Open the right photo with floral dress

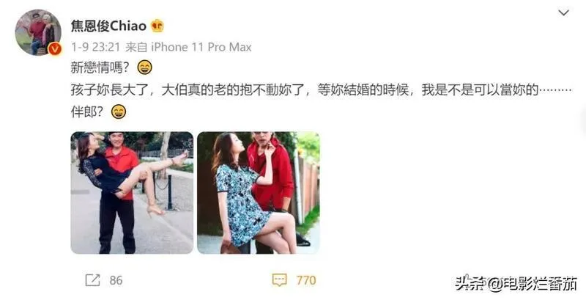(259, 193)
